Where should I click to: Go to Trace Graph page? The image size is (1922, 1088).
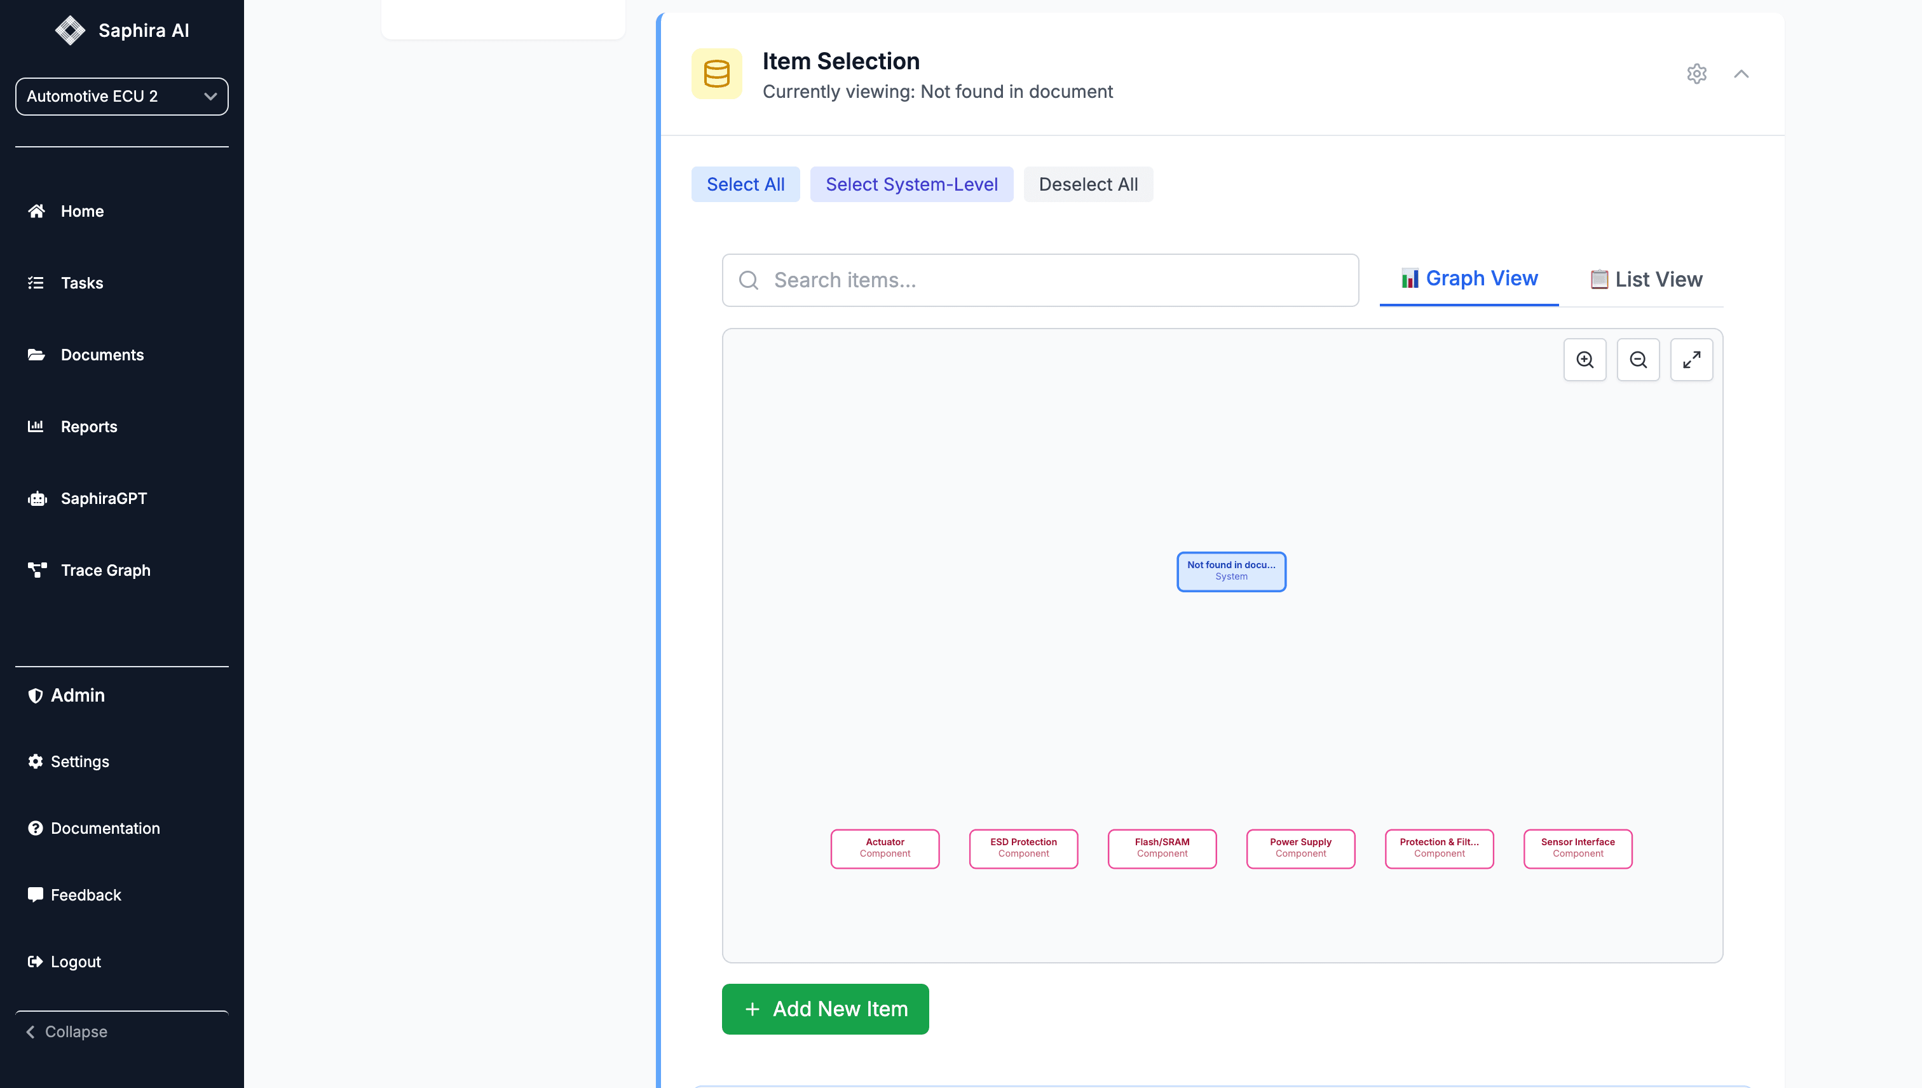[x=105, y=570]
